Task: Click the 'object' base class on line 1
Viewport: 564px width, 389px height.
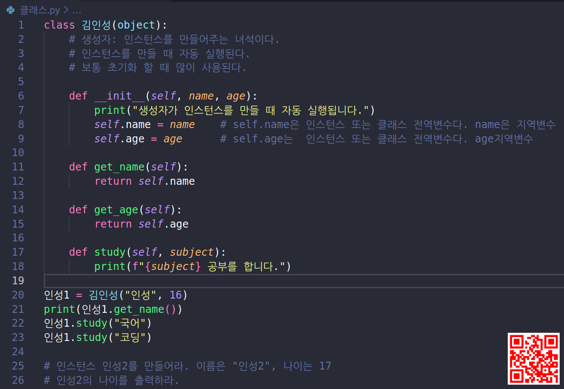Action: (x=136, y=25)
